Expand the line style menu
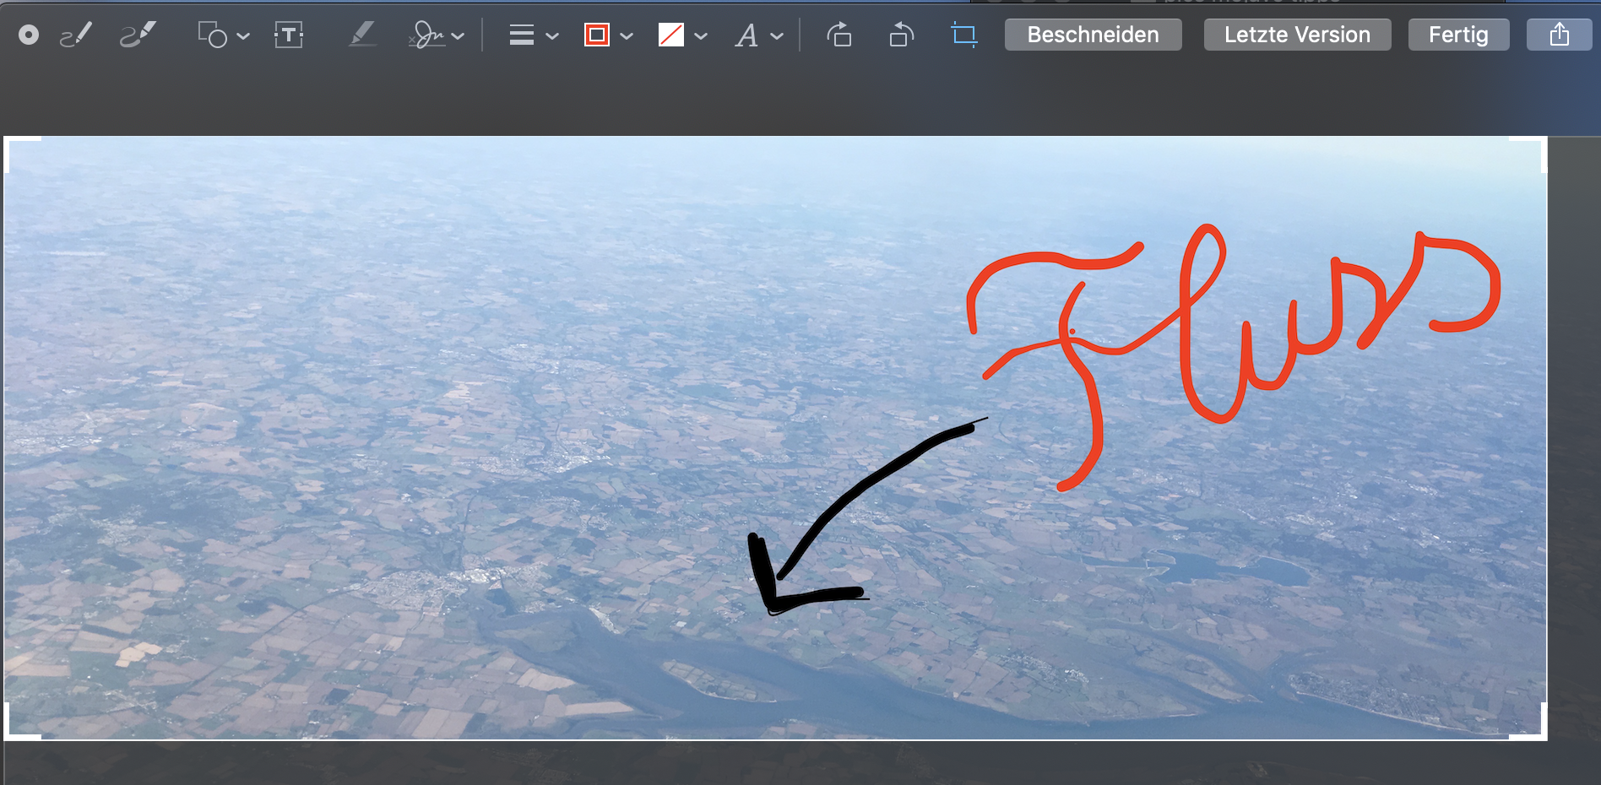Screen dimensions: 1601x785 (534, 35)
